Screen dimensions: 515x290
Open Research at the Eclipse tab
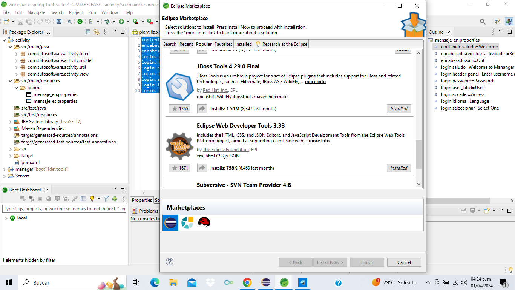coord(281,44)
